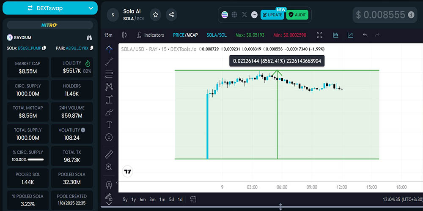Click the POOL CREATED 1/8/2025 card
The width and height of the screenshot is (423, 211).
pyautogui.click(x=72, y=200)
